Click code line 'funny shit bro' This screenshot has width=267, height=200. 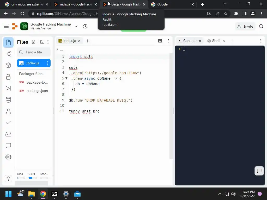tap(84, 111)
